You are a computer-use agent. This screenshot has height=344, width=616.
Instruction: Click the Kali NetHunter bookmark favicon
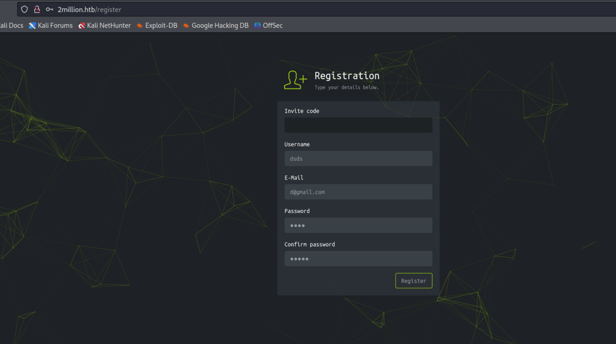(82, 26)
